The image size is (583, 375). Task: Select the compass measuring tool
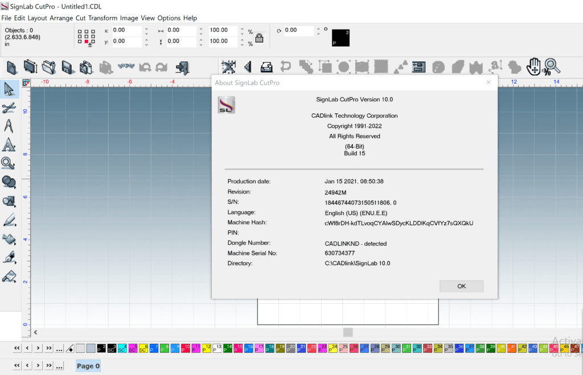tap(10, 126)
